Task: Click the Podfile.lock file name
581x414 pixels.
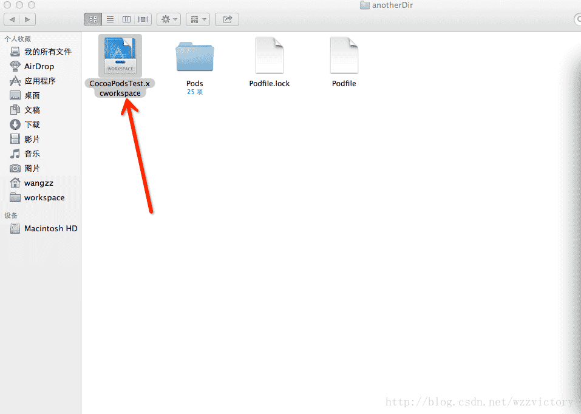Action: click(270, 83)
